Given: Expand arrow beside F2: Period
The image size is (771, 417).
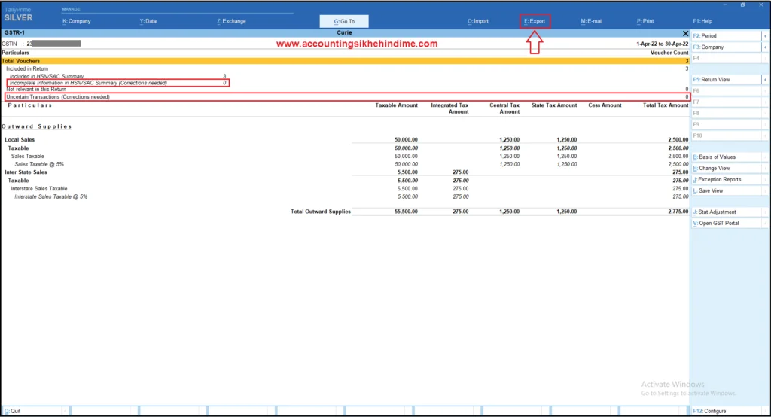Looking at the screenshot, I should (x=765, y=36).
